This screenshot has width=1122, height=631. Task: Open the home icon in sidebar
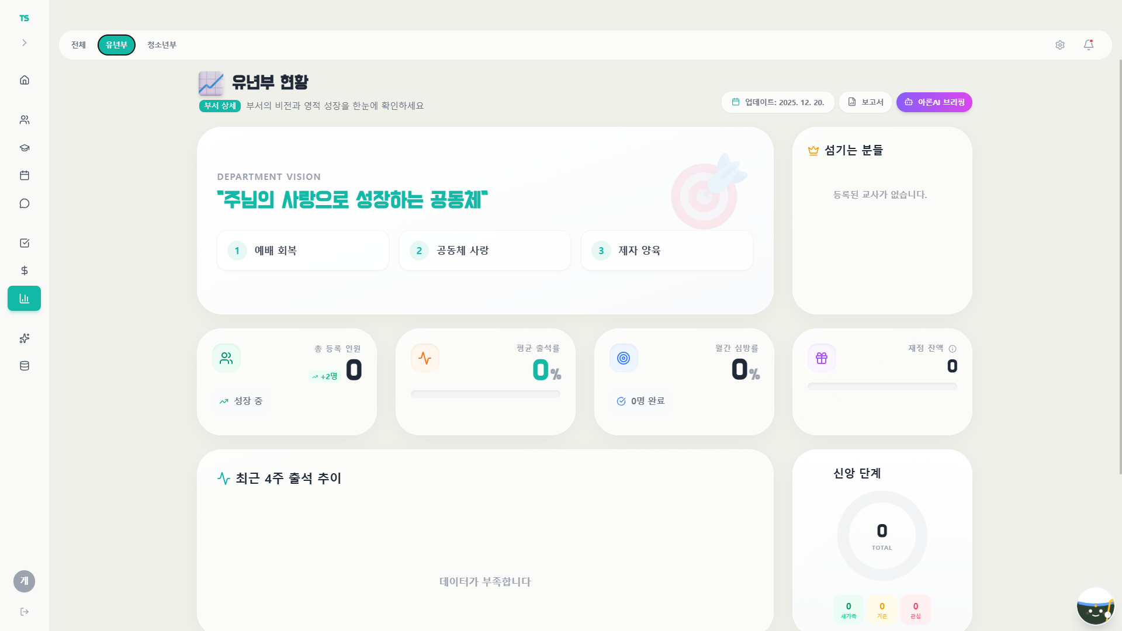[x=25, y=80]
